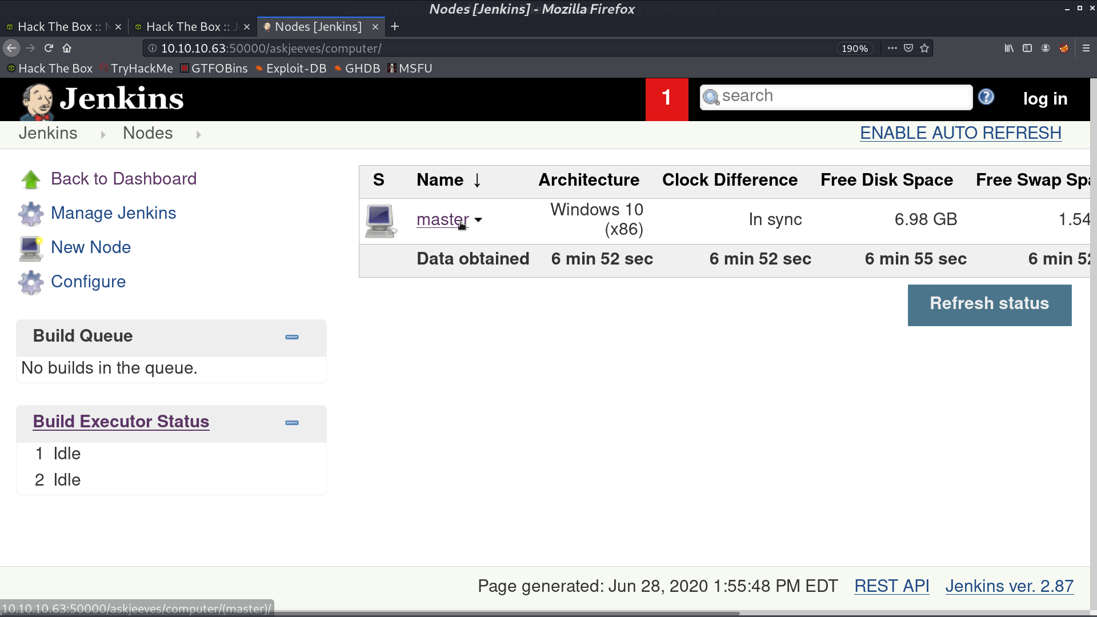Sort by the Name column header
Screen dimensions: 1097x617
coord(449,180)
